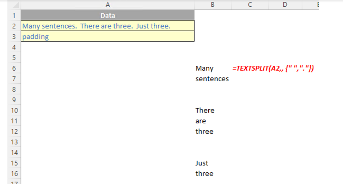Select row 5 header

tap(14, 58)
